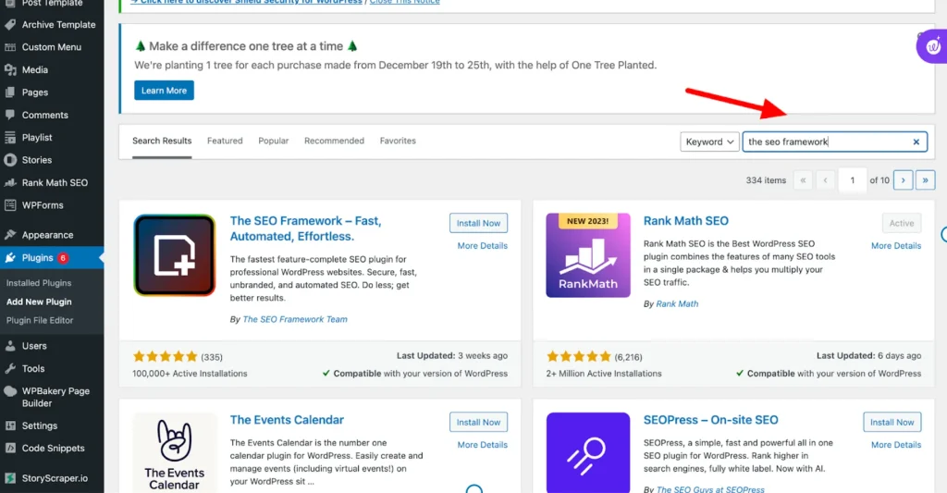Open More Details for SEOPress

point(895,445)
